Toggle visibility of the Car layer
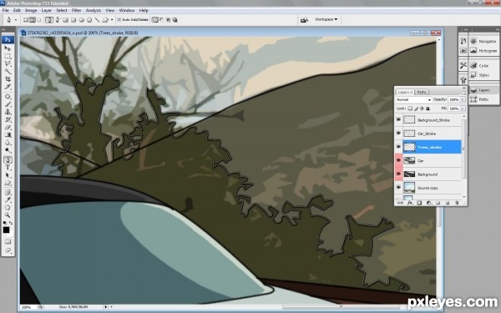The height and width of the screenshot is (313, 501). [398, 160]
